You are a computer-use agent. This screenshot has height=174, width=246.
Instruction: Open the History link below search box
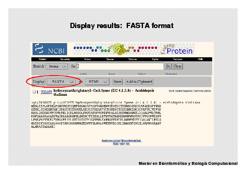(141, 74)
